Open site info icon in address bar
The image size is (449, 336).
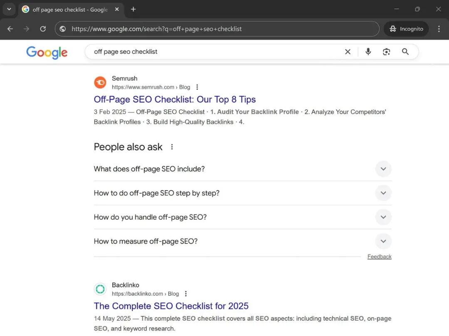point(63,29)
